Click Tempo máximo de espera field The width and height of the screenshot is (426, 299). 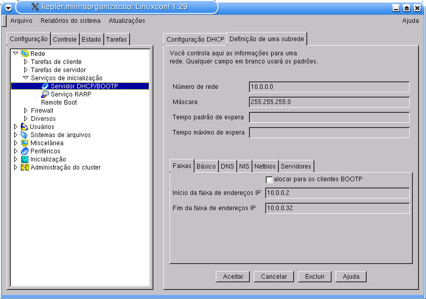click(330, 132)
